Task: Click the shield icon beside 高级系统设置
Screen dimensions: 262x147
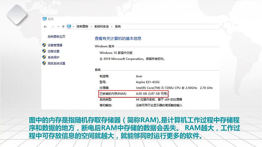Action: pos(44,63)
